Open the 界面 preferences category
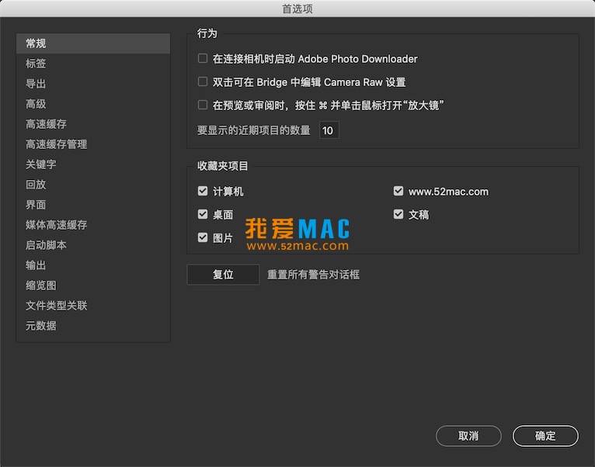Screen dimensions: 595x467 point(93,205)
